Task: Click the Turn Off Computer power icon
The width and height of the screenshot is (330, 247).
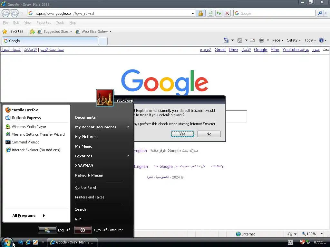Action: point(83,230)
